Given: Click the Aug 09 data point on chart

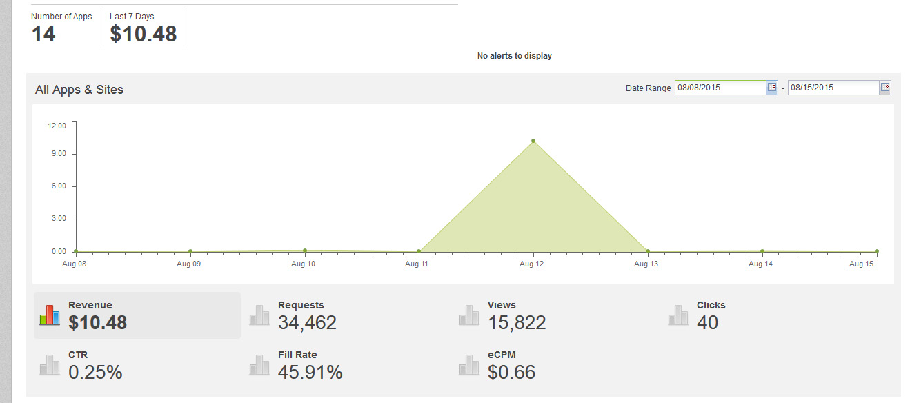Looking at the screenshot, I should (x=190, y=251).
